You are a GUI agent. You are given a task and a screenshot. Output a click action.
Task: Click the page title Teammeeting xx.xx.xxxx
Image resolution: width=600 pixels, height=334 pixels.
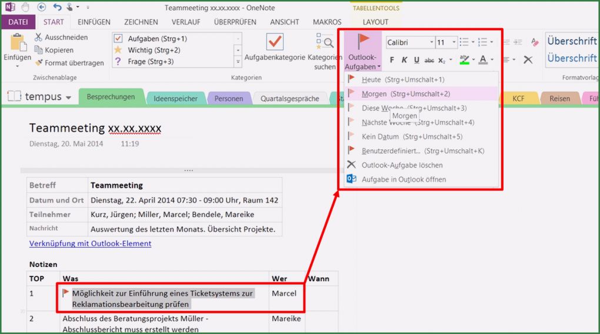coord(95,128)
